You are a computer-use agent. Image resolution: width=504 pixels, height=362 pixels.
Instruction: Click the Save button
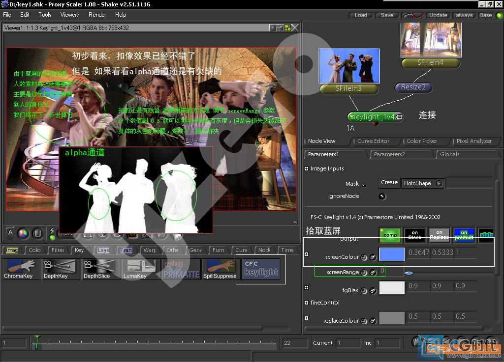pyautogui.click(x=387, y=15)
